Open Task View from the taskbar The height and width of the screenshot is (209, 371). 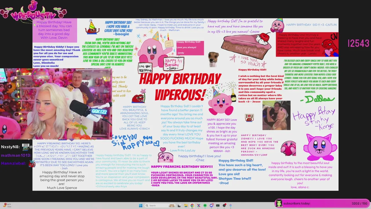(x=179, y=206)
